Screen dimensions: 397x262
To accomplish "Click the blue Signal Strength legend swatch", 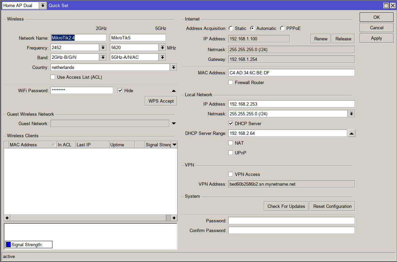I will point(8,245).
